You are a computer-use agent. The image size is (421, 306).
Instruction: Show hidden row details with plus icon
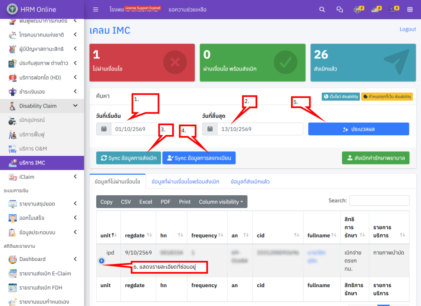coord(102,261)
